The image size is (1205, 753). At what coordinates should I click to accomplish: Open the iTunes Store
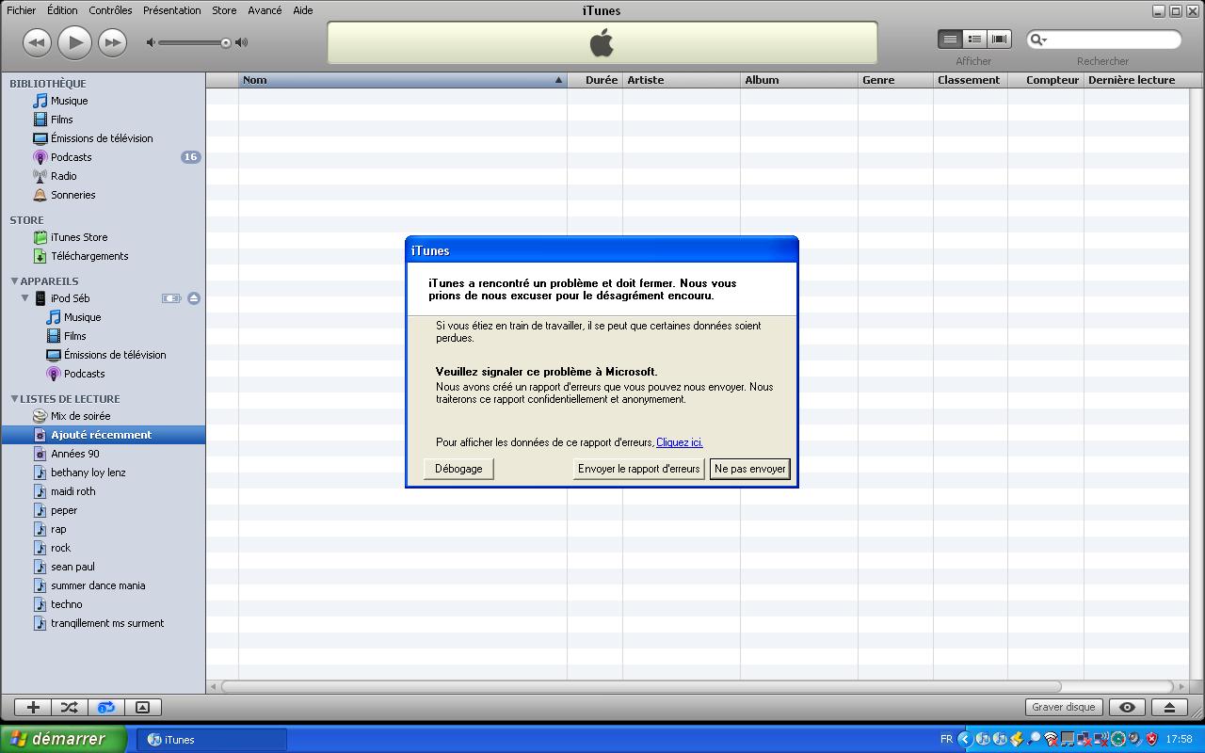tap(78, 237)
